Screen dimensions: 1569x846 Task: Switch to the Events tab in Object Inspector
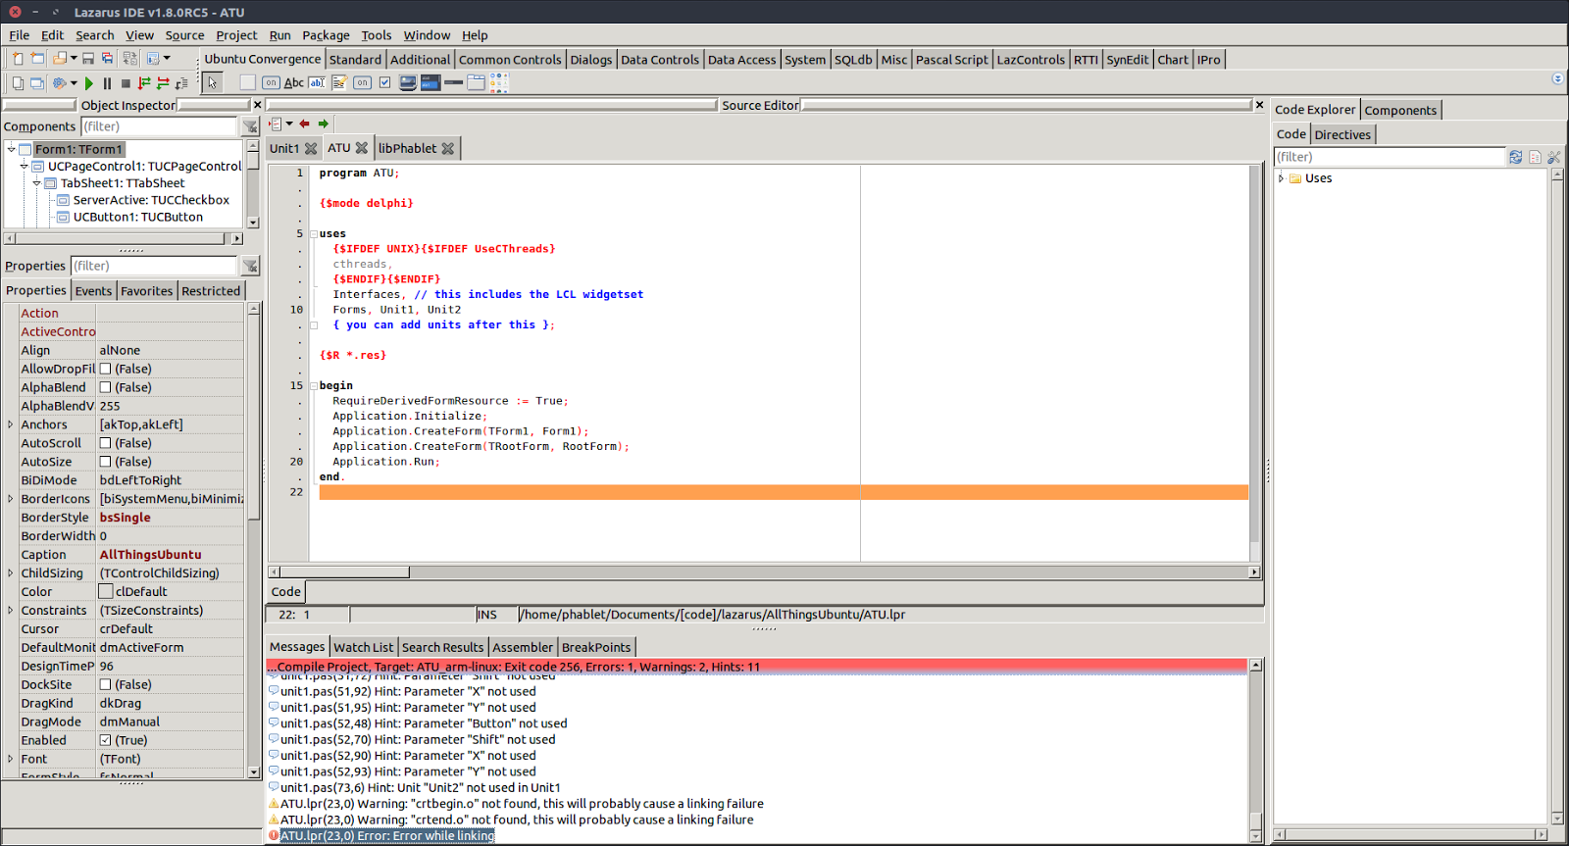click(93, 291)
